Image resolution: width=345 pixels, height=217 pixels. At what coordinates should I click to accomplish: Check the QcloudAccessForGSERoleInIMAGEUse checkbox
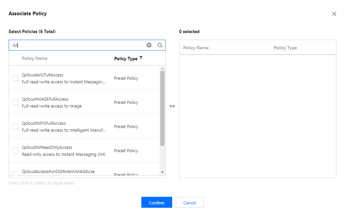[x=16, y=174]
